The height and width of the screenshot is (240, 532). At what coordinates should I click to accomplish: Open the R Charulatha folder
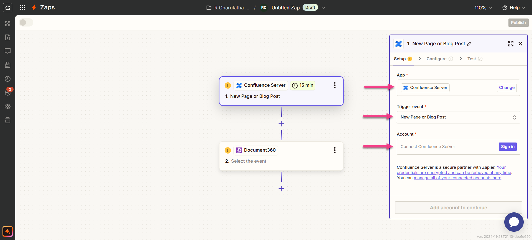pyautogui.click(x=228, y=8)
